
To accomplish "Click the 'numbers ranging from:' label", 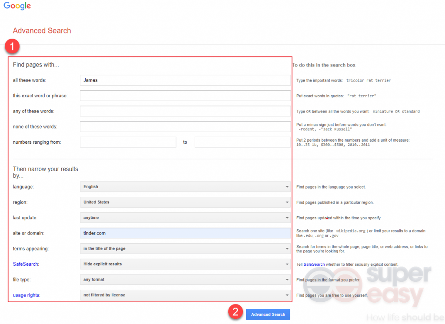I will tap(37, 142).
